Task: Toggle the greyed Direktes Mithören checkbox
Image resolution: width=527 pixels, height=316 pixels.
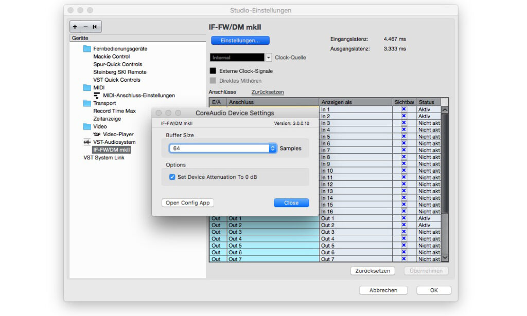Action: [x=213, y=81]
